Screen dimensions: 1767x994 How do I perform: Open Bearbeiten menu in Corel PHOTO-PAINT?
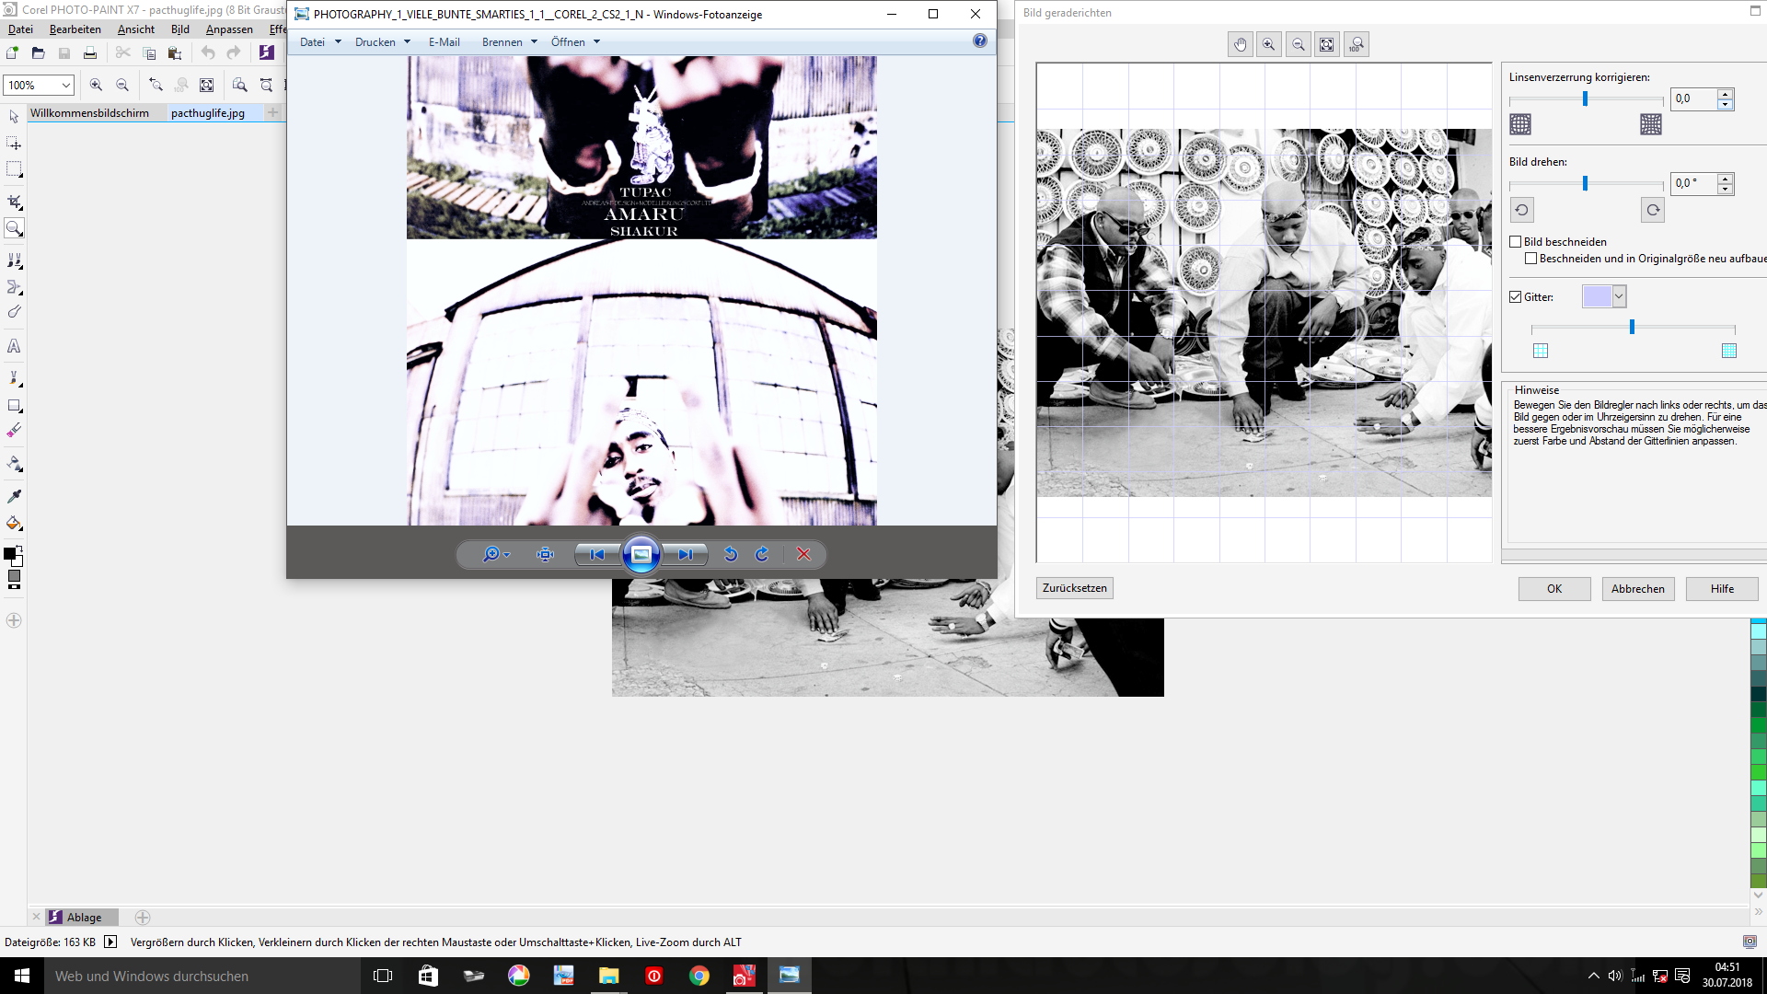(x=75, y=29)
